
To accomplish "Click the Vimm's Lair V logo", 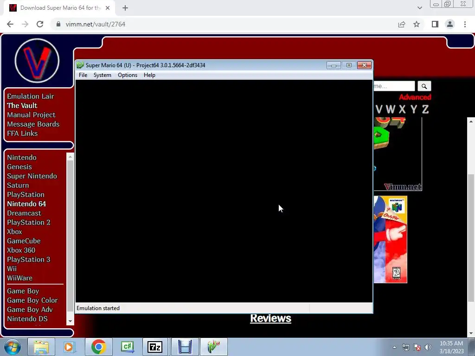I will click(x=37, y=61).
